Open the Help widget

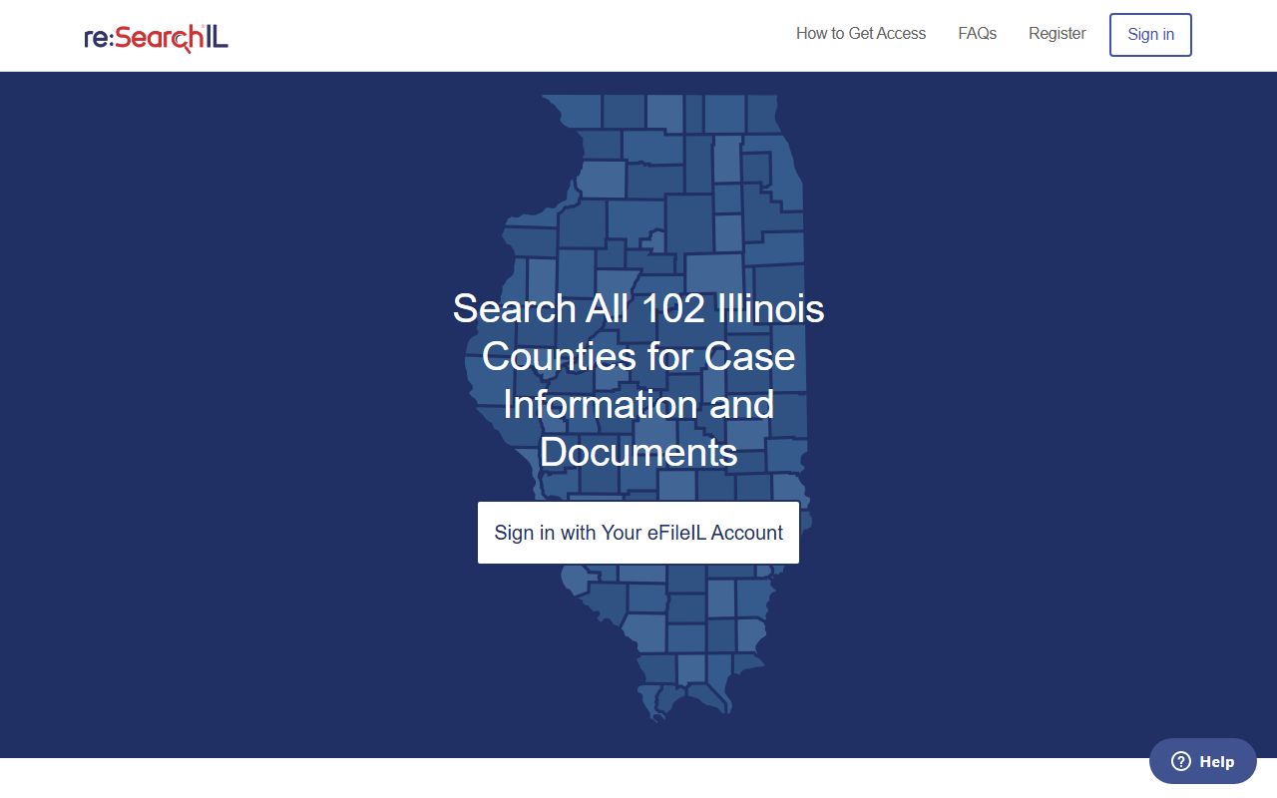[1203, 761]
